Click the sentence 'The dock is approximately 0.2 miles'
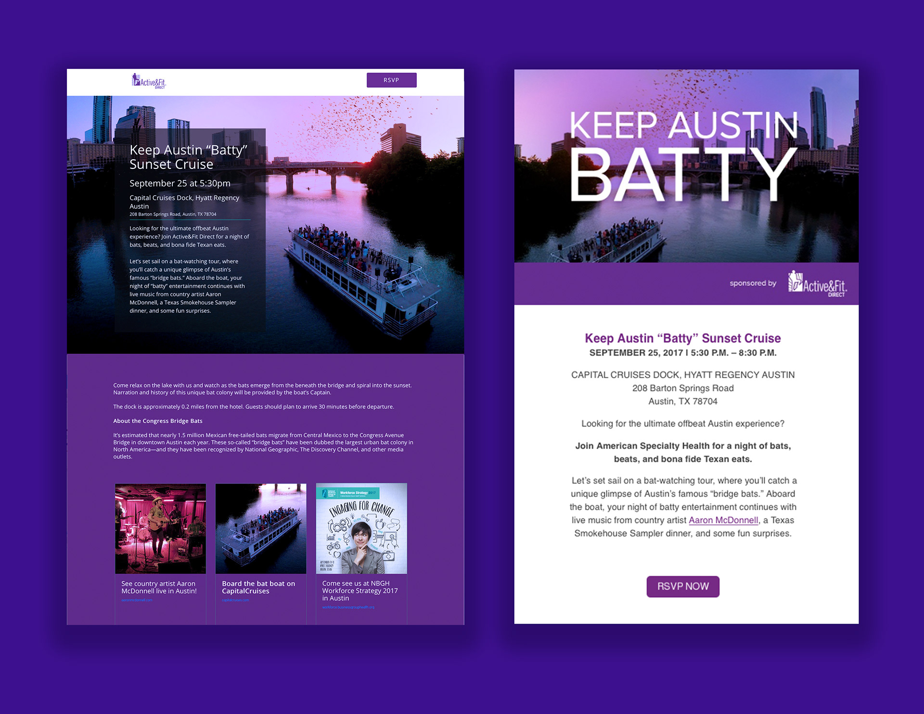This screenshot has width=924, height=714. pos(254,407)
